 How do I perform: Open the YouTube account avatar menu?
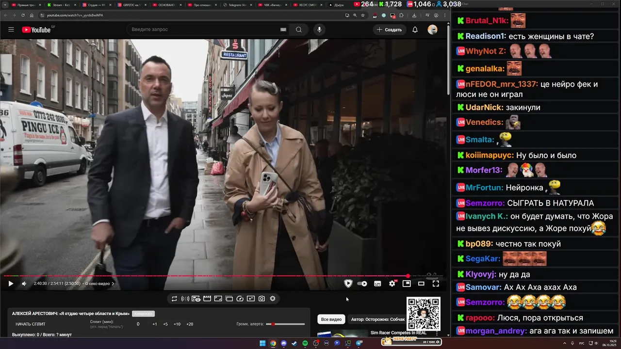432,30
